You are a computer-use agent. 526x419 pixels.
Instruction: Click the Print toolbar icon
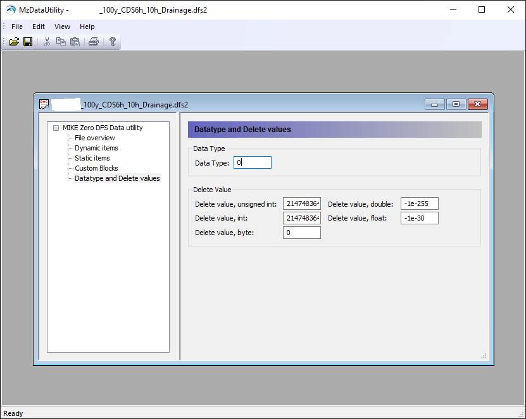[94, 42]
